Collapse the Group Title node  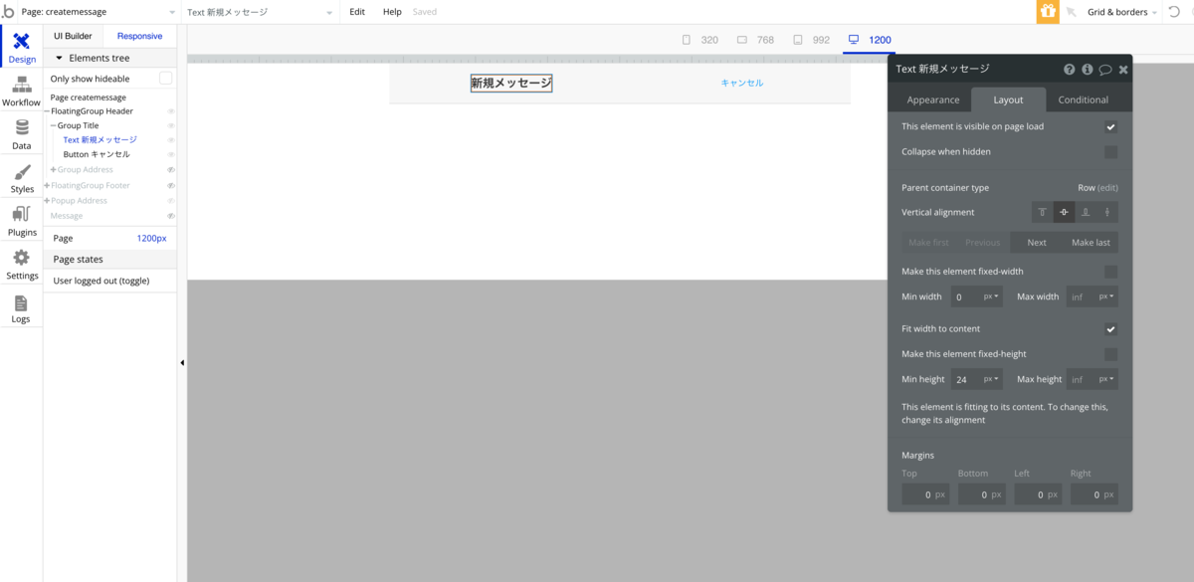point(54,126)
